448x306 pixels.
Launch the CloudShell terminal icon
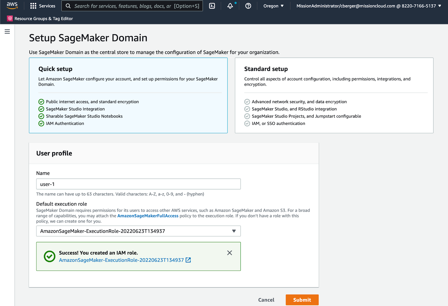pos(212,6)
